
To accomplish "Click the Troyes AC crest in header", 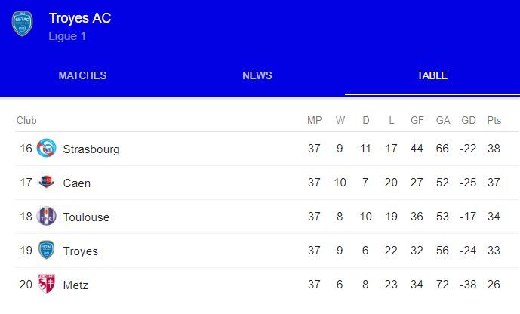I will pyautogui.click(x=22, y=23).
